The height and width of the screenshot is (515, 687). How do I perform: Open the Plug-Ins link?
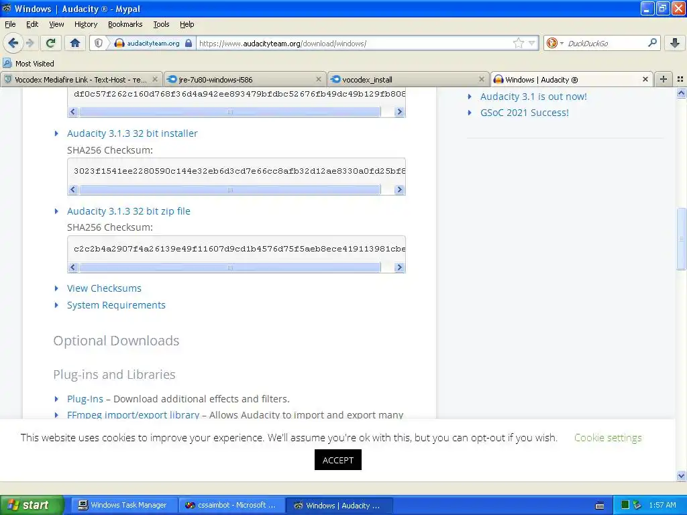85,399
